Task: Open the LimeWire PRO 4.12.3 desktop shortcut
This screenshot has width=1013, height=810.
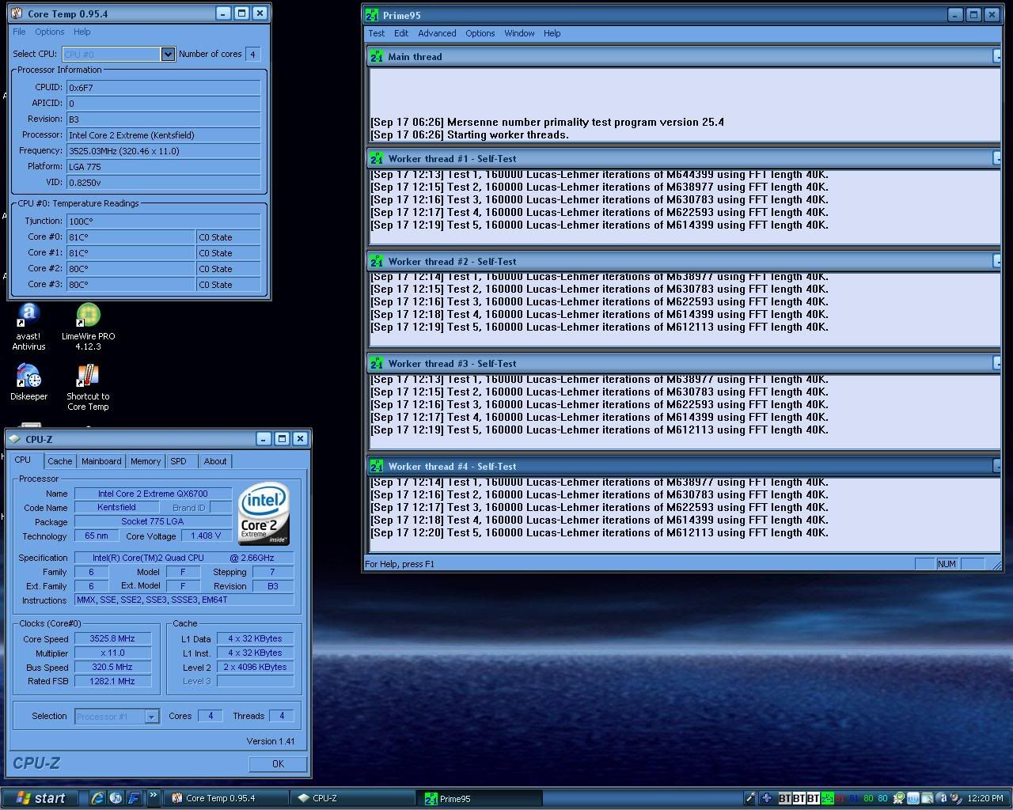Action: click(x=88, y=327)
